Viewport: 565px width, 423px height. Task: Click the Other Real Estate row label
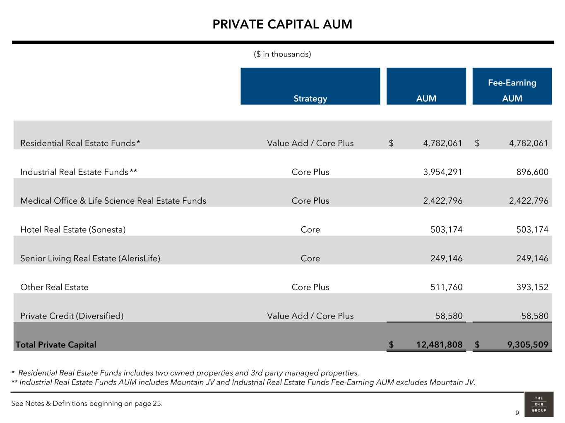pyautogui.click(x=54, y=287)
